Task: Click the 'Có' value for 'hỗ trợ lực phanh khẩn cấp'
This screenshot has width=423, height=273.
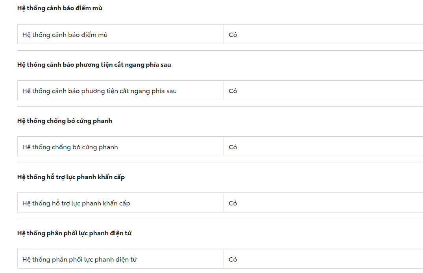Action: tap(233, 203)
